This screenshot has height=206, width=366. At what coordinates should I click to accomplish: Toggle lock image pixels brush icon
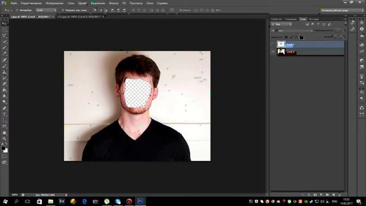(291, 37)
